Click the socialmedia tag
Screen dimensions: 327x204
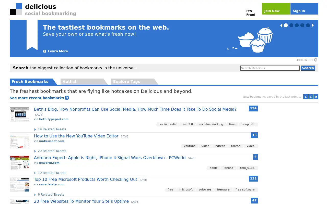[168, 124]
